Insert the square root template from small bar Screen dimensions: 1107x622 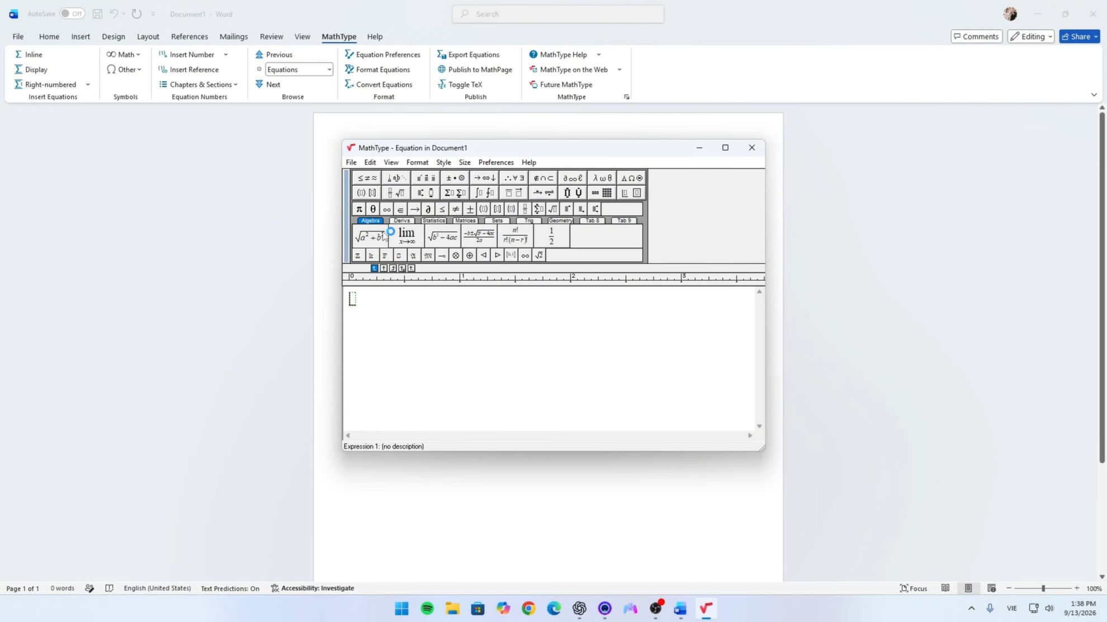point(552,209)
